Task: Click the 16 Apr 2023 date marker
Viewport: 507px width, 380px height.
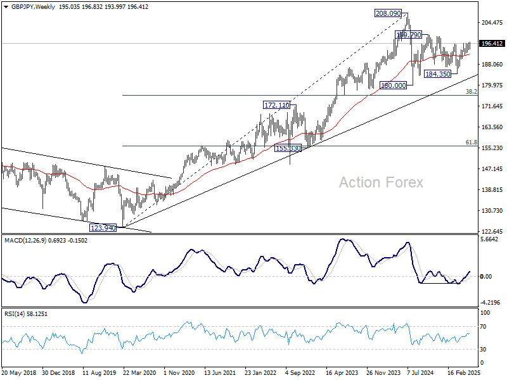Action: point(342,372)
